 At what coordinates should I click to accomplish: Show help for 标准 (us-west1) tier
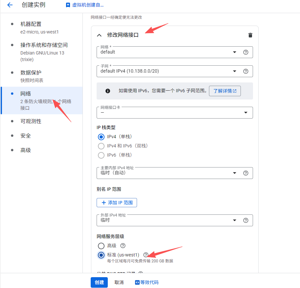[146, 255]
